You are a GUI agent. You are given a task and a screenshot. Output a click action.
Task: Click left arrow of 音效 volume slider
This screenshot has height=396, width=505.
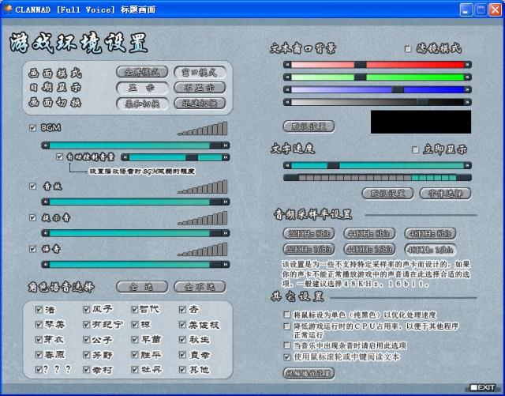click(x=46, y=202)
